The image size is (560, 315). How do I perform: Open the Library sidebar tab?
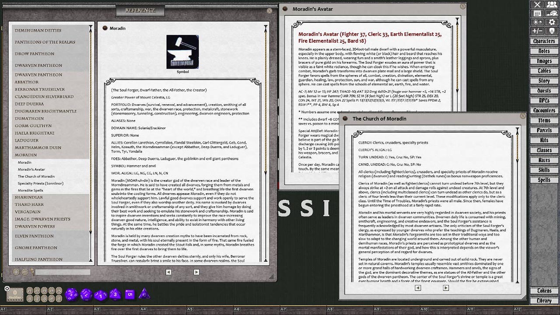[544, 301]
